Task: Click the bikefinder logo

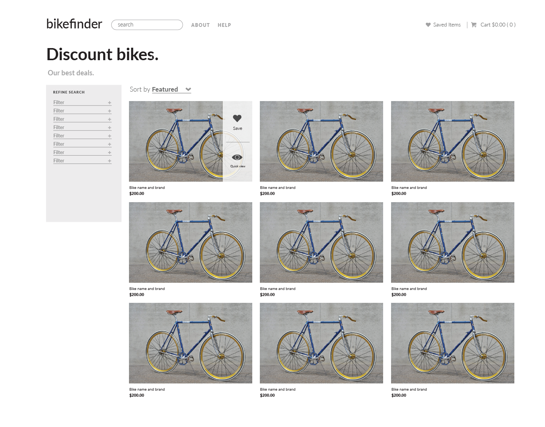Action: (x=74, y=24)
